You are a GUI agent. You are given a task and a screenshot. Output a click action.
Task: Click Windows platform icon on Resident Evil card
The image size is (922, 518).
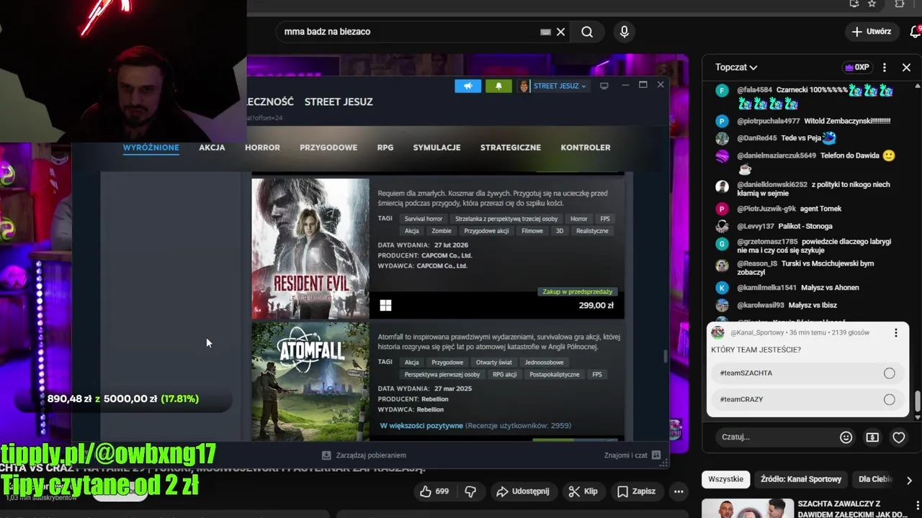click(x=385, y=306)
